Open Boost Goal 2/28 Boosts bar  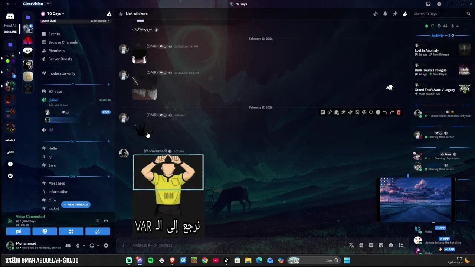(76, 21)
